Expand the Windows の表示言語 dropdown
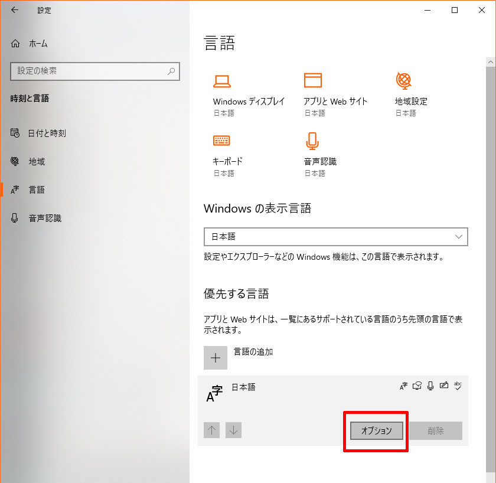This screenshot has width=496, height=483. click(335, 237)
